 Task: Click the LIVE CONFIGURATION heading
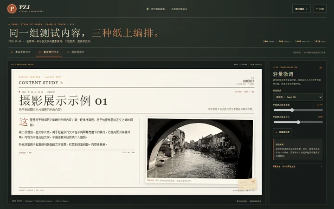pos(285,67)
